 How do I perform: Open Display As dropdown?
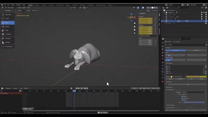point(193,92)
